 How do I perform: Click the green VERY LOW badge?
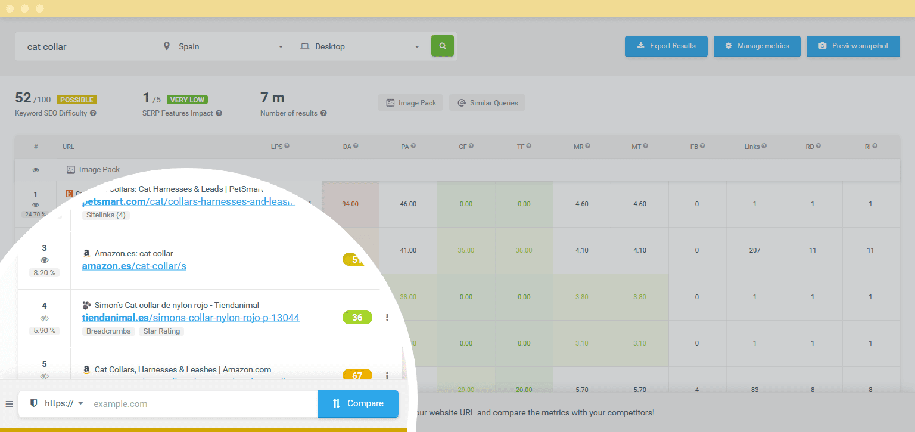point(188,100)
